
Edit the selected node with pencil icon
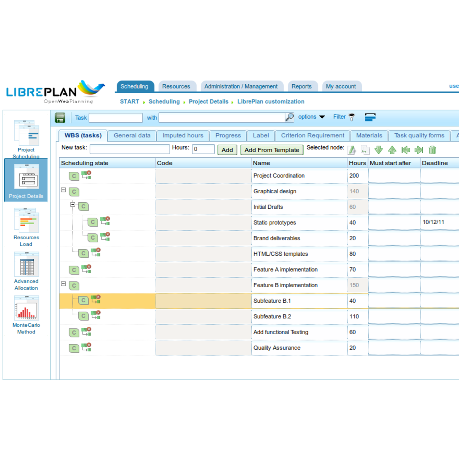tap(352, 150)
